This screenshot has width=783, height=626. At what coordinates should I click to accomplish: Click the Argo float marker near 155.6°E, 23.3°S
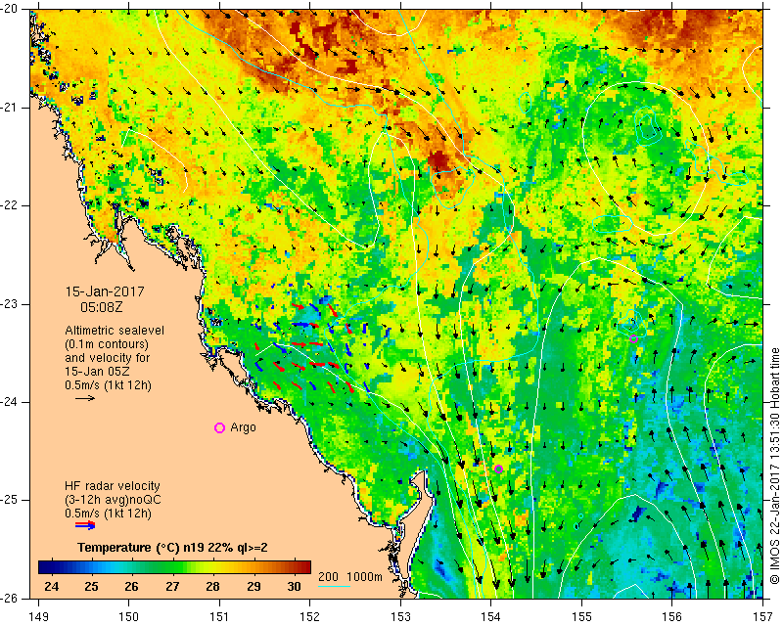click(633, 339)
